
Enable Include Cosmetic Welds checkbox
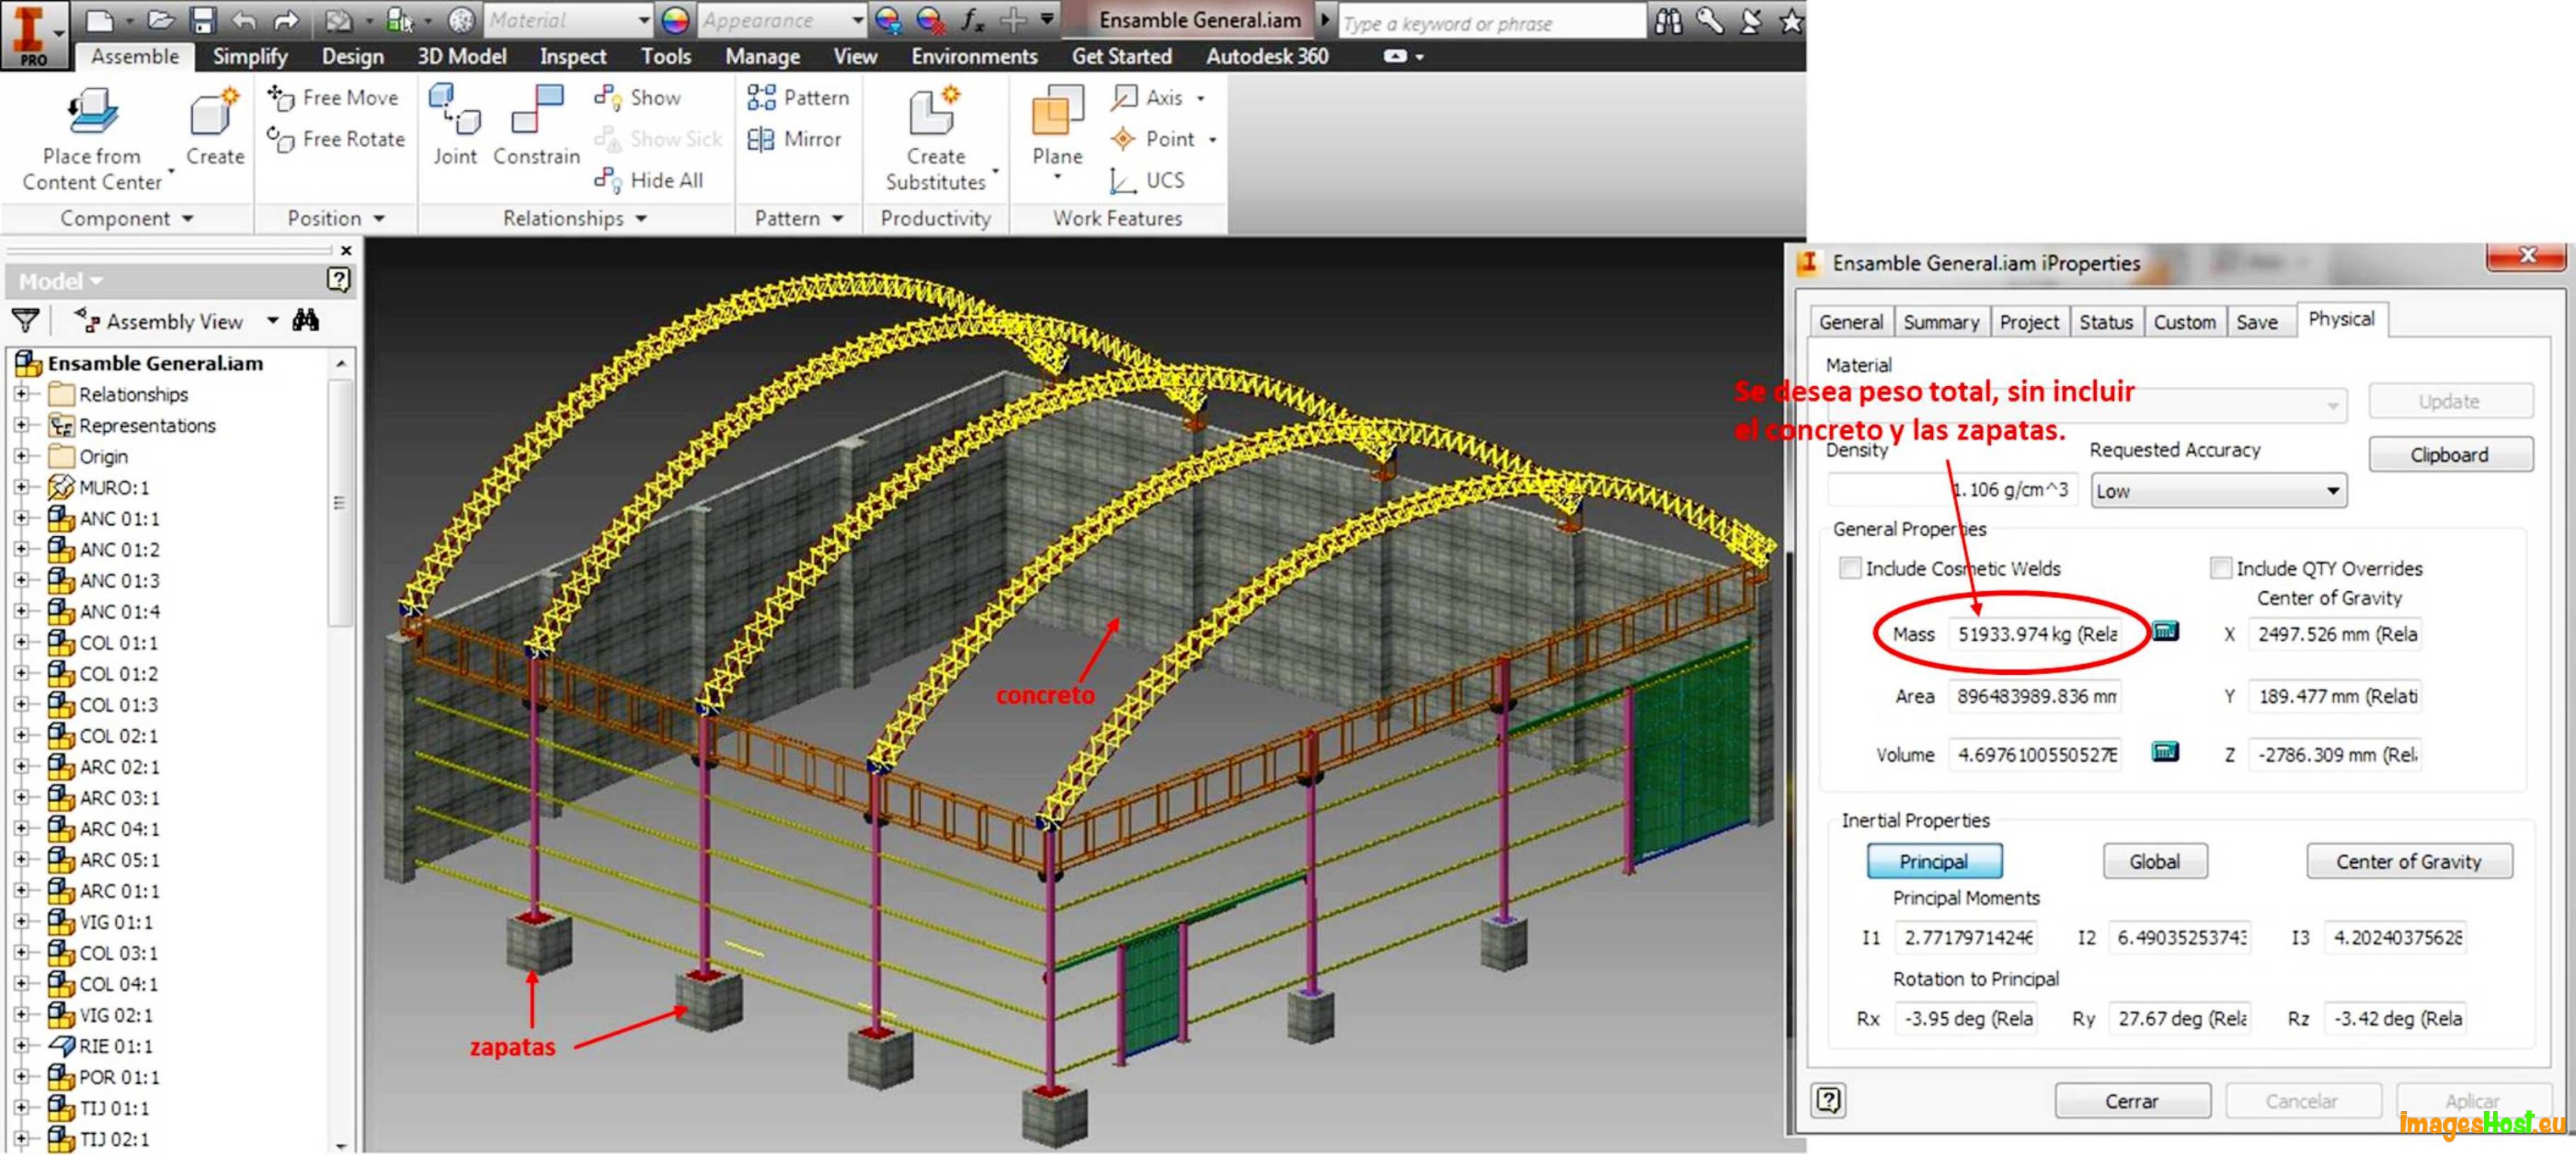coord(1850,568)
